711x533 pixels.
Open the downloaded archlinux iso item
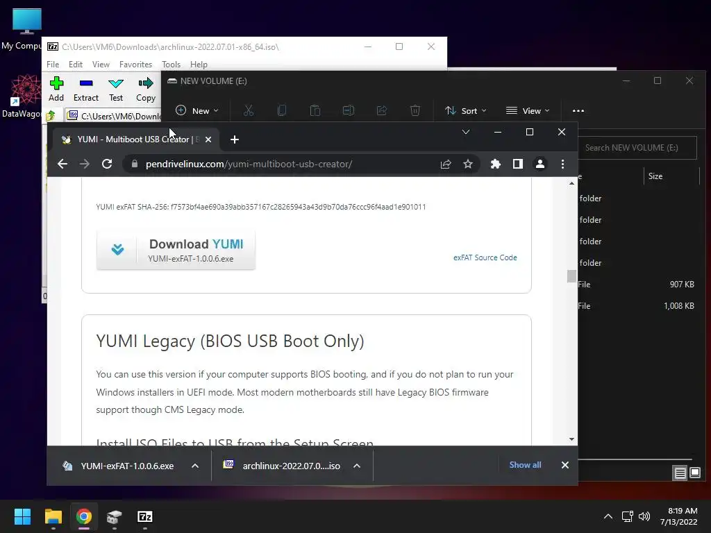click(282, 466)
